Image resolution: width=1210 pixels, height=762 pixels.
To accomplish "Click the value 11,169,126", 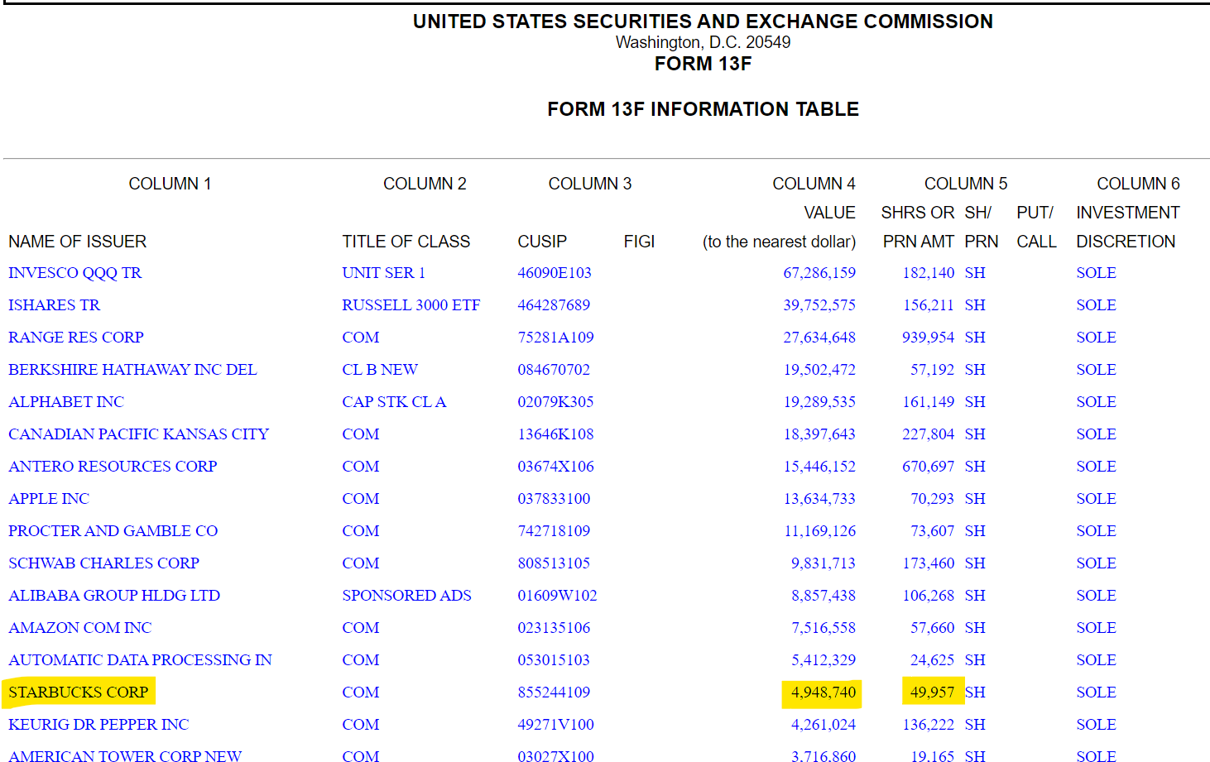I will click(x=819, y=531).
